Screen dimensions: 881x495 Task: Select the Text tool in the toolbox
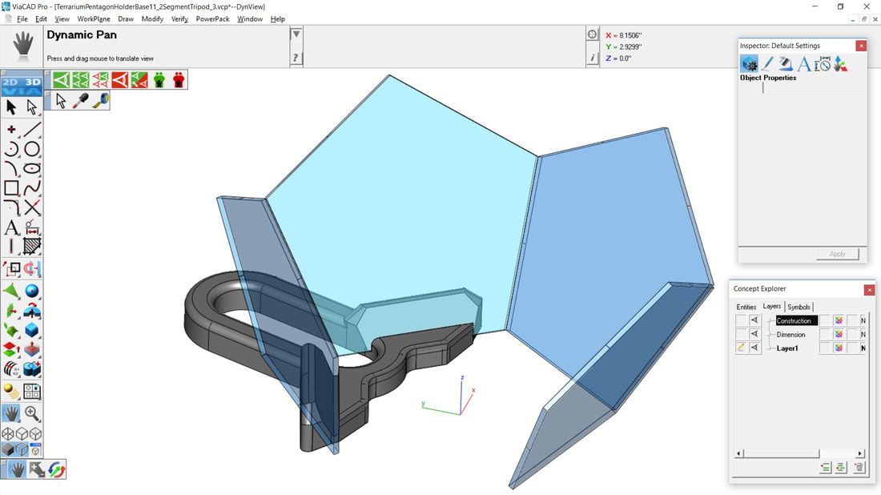click(11, 228)
